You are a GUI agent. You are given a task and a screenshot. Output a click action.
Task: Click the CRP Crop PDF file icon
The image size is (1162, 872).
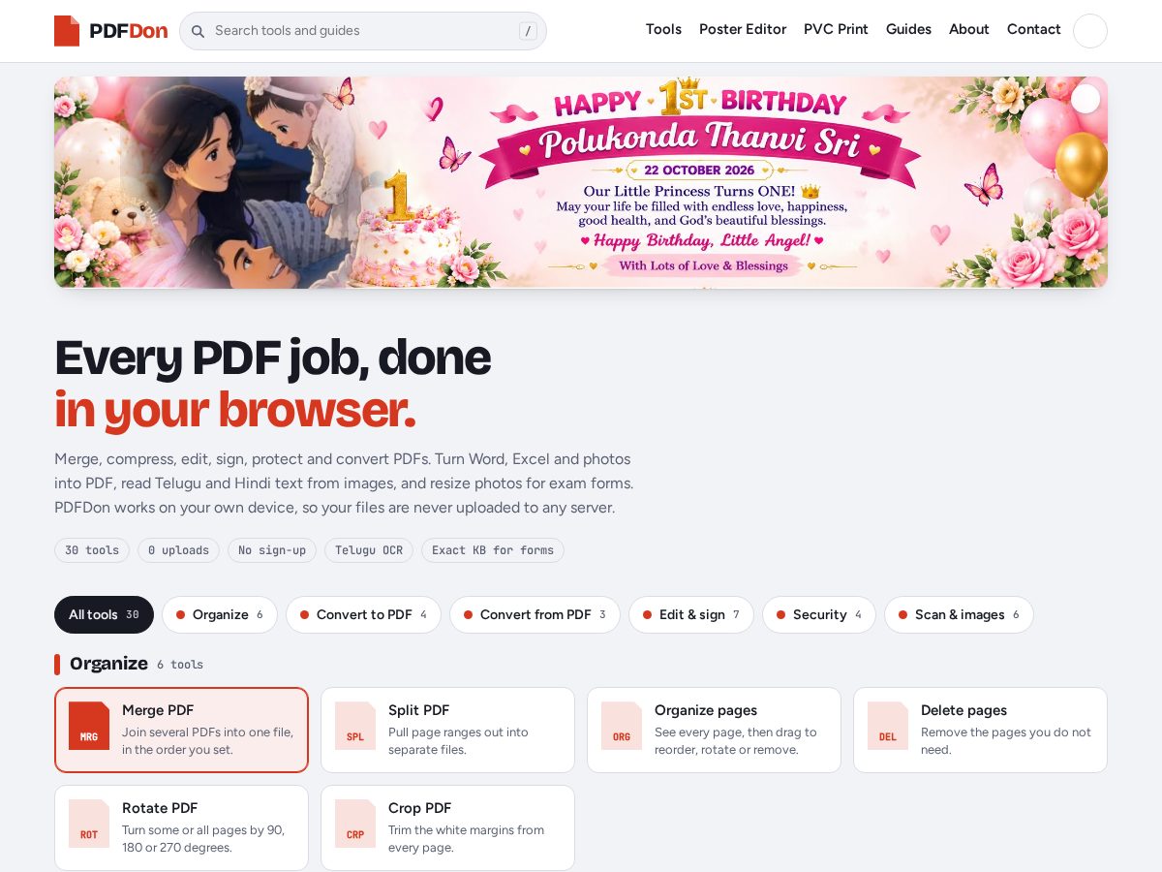coord(355,824)
